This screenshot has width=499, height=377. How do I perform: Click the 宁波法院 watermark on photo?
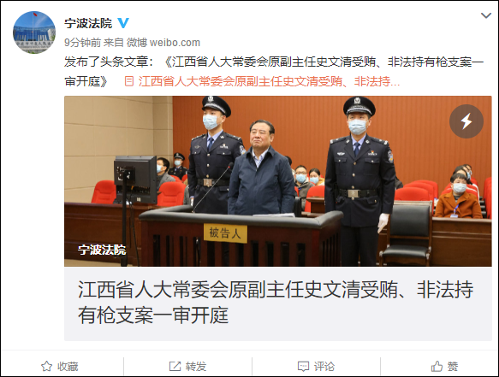102,250
